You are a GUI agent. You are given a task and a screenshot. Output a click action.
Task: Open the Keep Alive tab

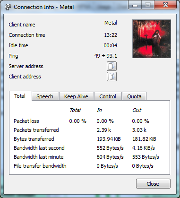(76, 96)
